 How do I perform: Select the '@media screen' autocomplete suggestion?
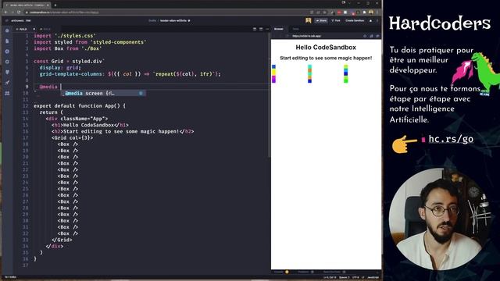coord(103,94)
